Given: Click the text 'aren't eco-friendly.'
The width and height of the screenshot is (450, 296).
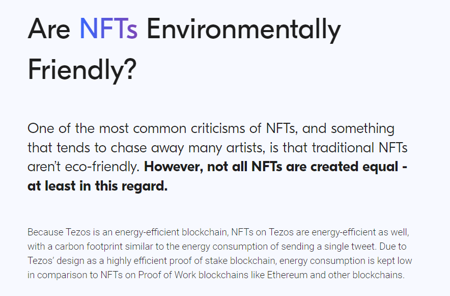Looking at the screenshot, I should coord(83,167).
